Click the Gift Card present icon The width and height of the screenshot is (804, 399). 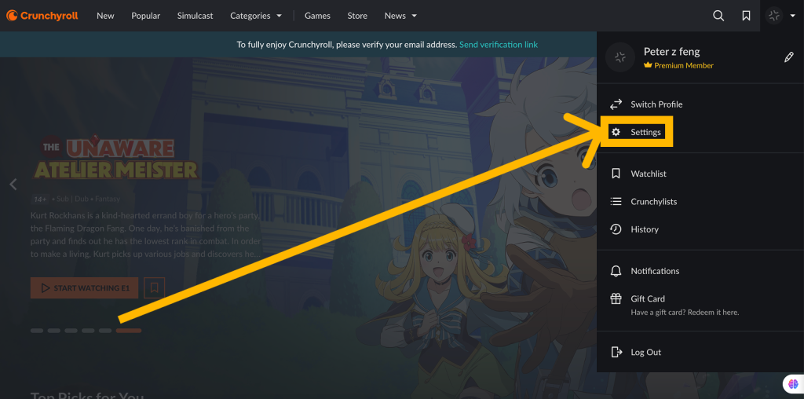point(616,298)
